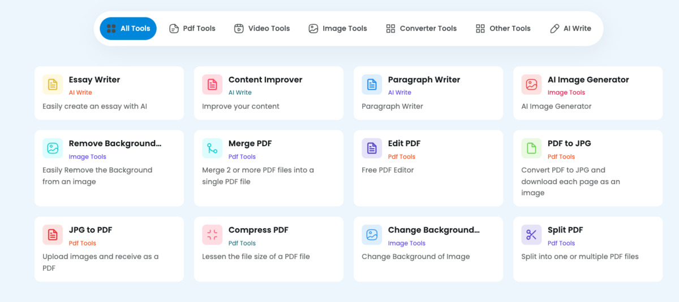Screen dimensions: 679x302
Task: Select the Converter Tools tab
Action: [421, 28]
